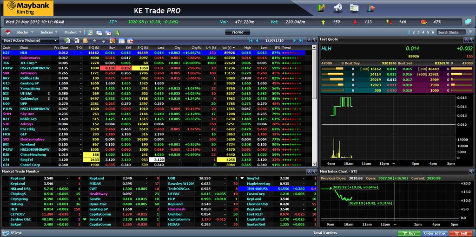Click the export with green arrow icon
The height and width of the screenshot is (237, 476).
click(67, 40)
